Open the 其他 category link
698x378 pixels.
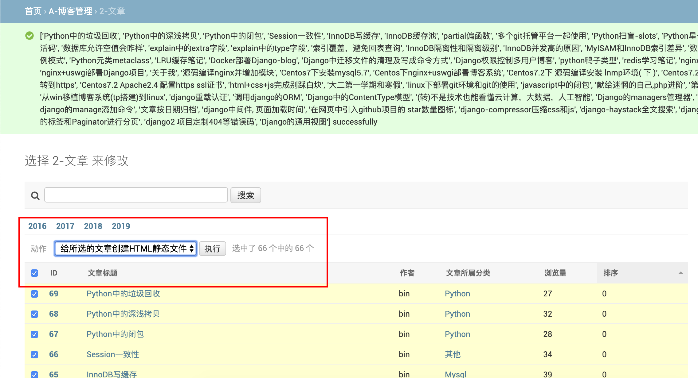[x=453, y=354]
